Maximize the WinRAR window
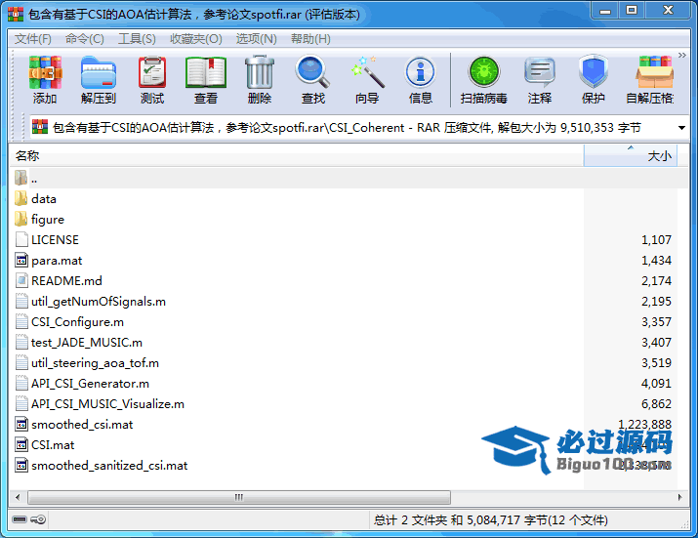The height and width of the screenshot is (538, 698). pos(632,11)
